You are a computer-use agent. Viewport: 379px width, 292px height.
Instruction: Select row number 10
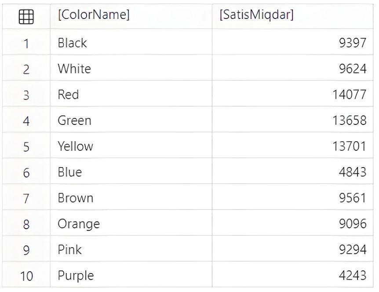tap(26, 276)
